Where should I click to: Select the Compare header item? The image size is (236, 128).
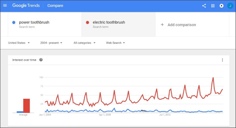coord(55,6)
